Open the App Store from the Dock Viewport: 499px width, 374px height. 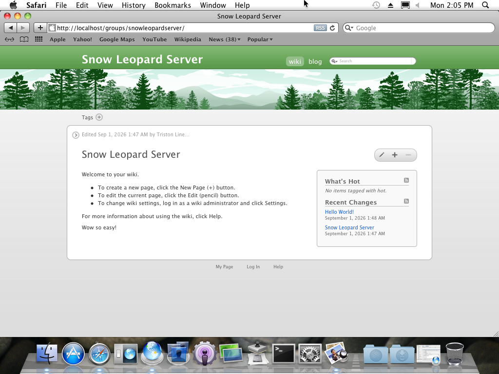(x=73, y=354)
